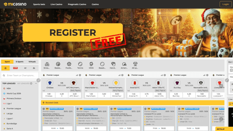Open the Live Casino menu
Image resolution: width=233 pixels, height=131 pixels.
(57, 4)
